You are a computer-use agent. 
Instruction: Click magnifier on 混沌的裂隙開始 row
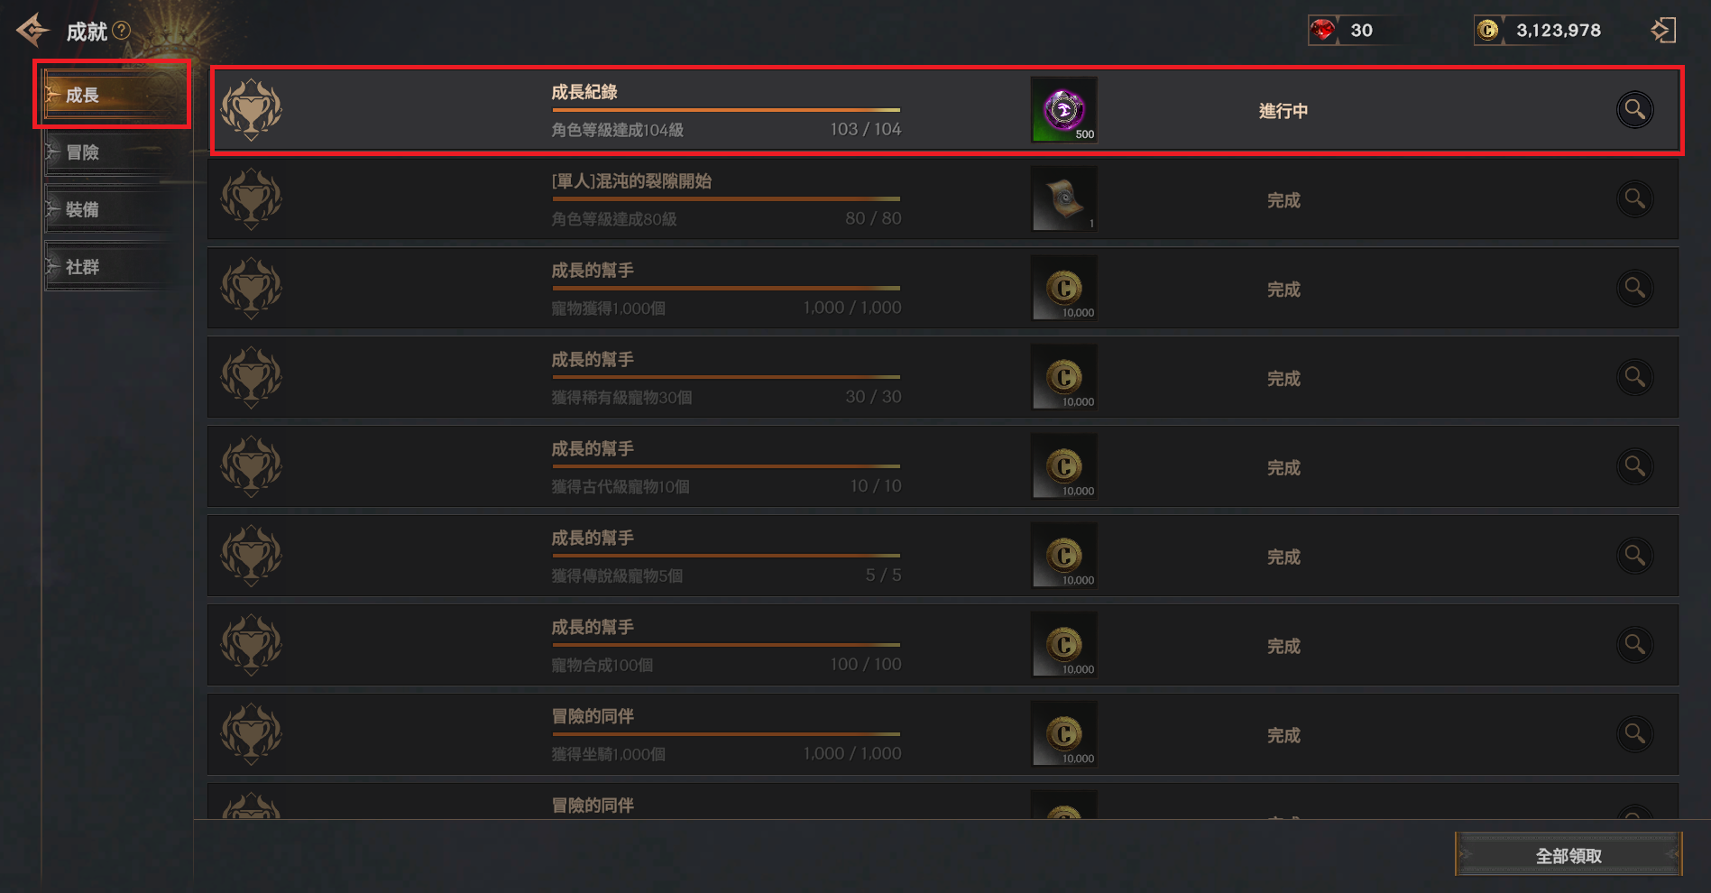[1634, 198]
